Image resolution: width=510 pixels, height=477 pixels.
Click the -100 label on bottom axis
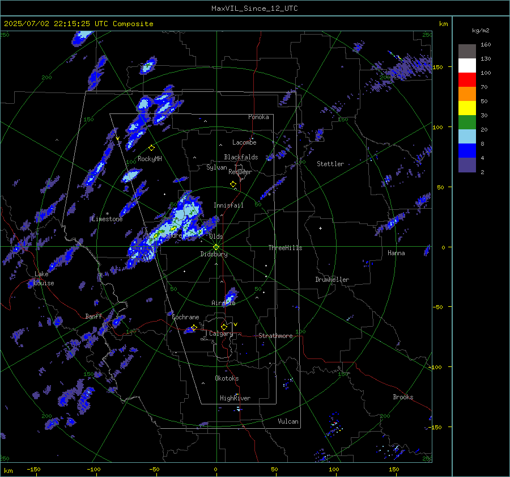tap(93, 470)
